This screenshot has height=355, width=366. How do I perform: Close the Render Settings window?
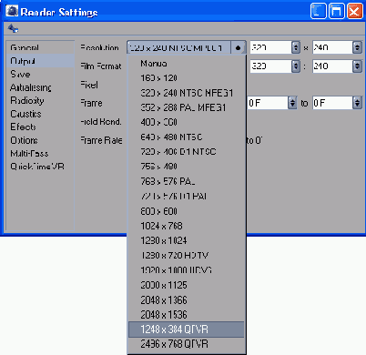[x=354, y=12]
